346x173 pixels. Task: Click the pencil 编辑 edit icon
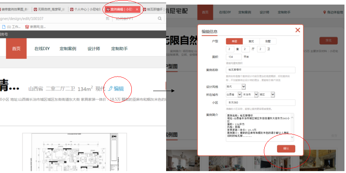[x=111, y=88]
